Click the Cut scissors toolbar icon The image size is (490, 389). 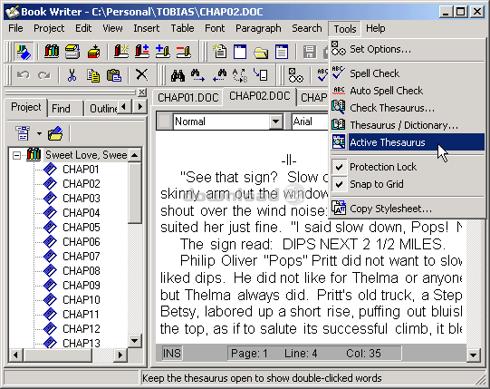pyautogui.click(x=72, y=75)
